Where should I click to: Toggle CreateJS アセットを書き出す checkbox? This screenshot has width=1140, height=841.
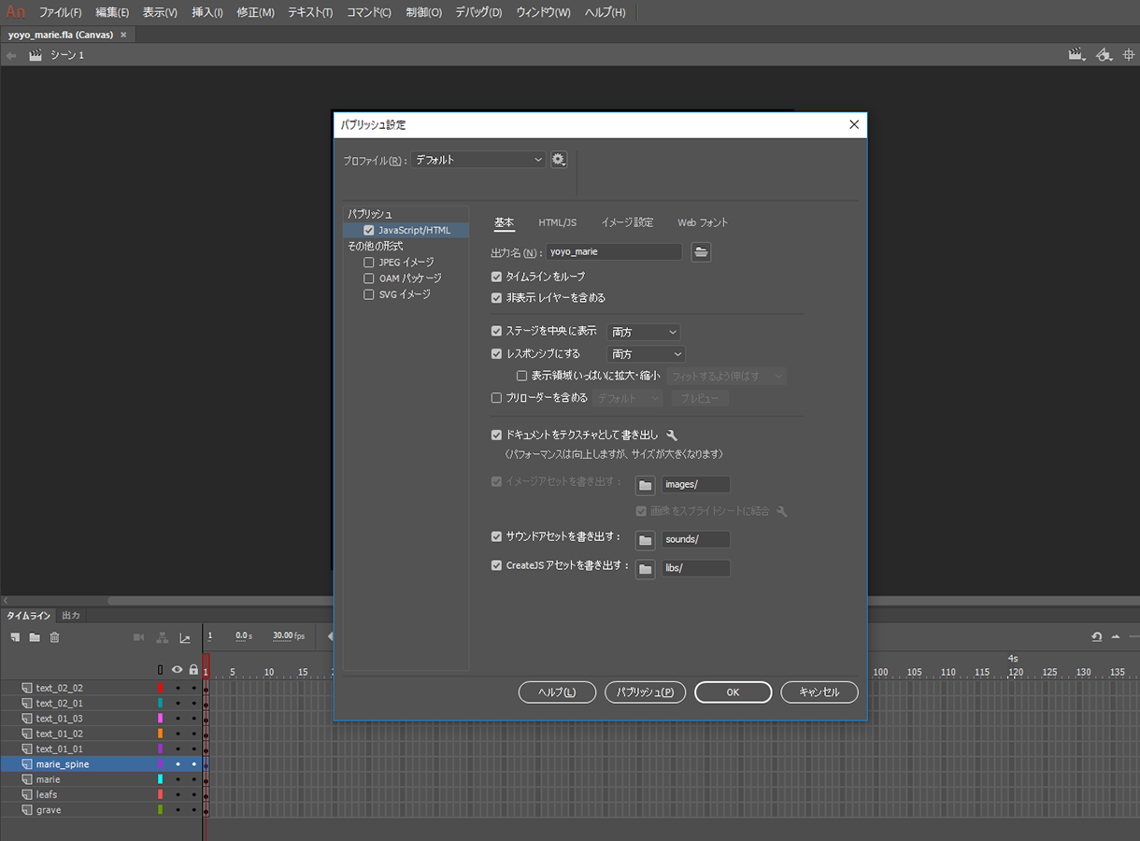pos(497,565)
